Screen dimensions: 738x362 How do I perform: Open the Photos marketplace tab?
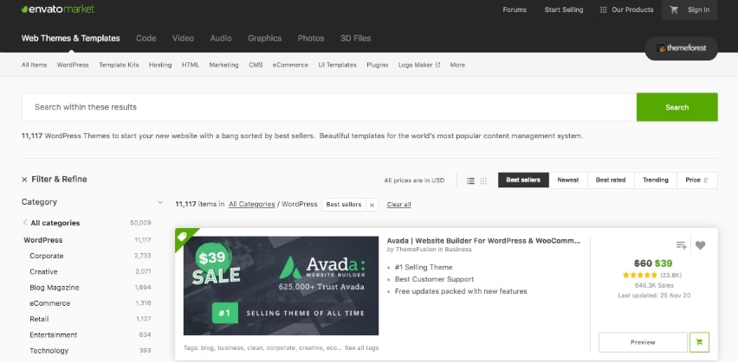pyautogui.click(x=311, y=39)
